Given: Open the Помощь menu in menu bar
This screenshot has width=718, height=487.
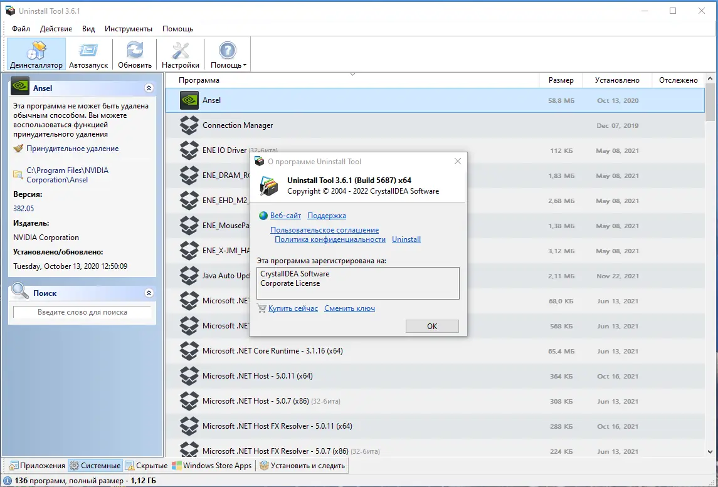Looking at the screenshot, I should [x=177, y=29].
